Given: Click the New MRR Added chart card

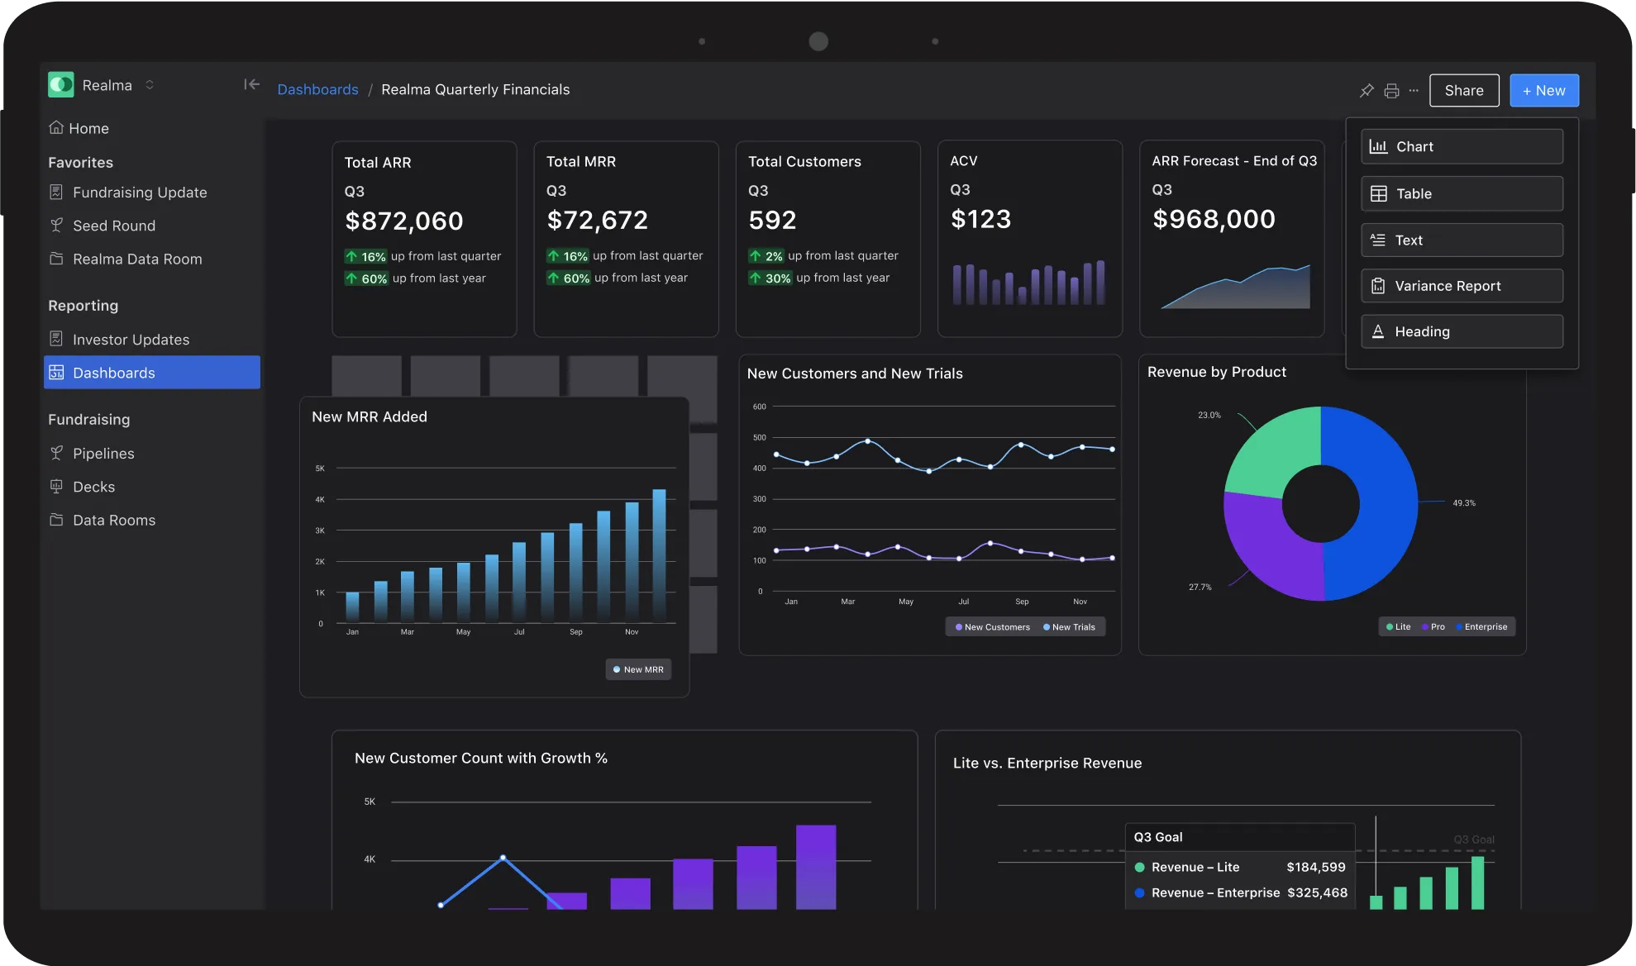Looking at the screenshot, I should pyautogui.click(x=494, y=547).
